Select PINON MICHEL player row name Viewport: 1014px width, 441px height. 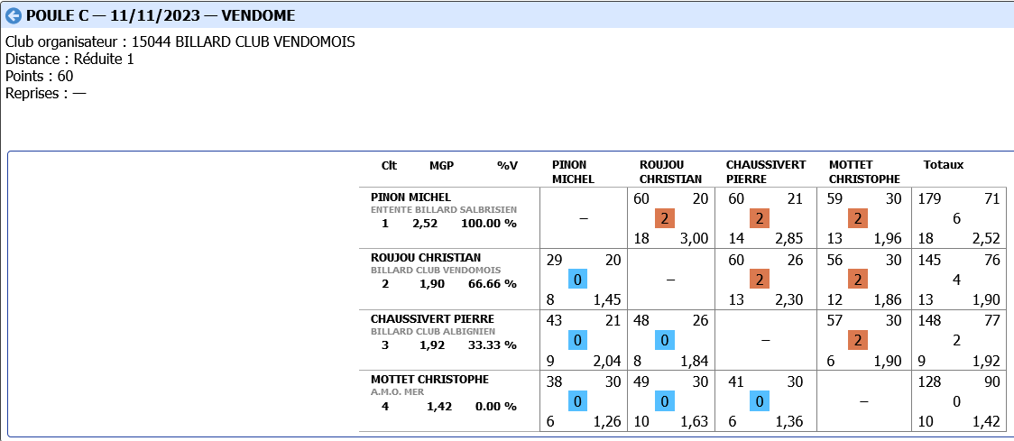pos(410,198)
